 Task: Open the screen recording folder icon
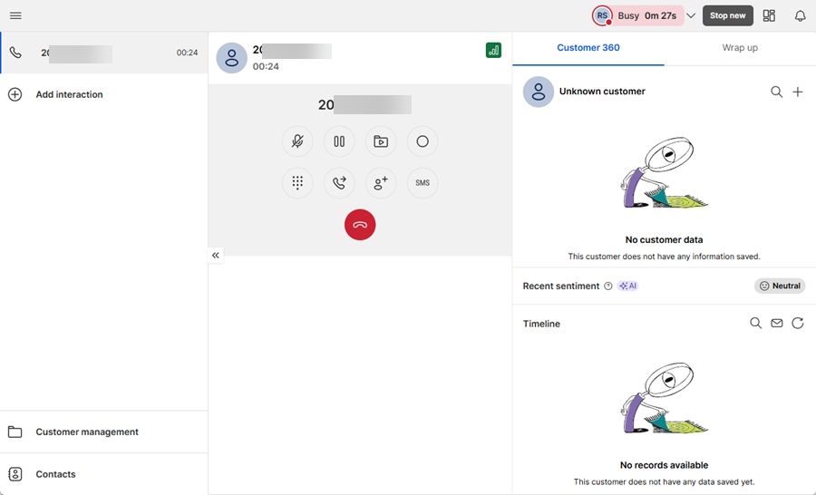pos(381,141)
